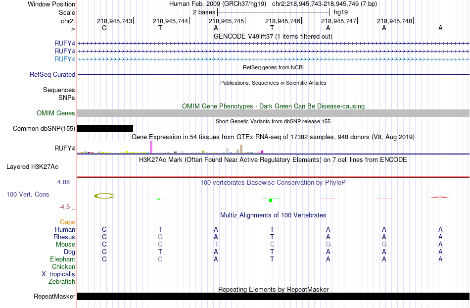Click the tall pink bar in GTEx chart

coord(151,147)
